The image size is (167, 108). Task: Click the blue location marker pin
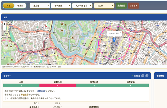tap(114, 40)
